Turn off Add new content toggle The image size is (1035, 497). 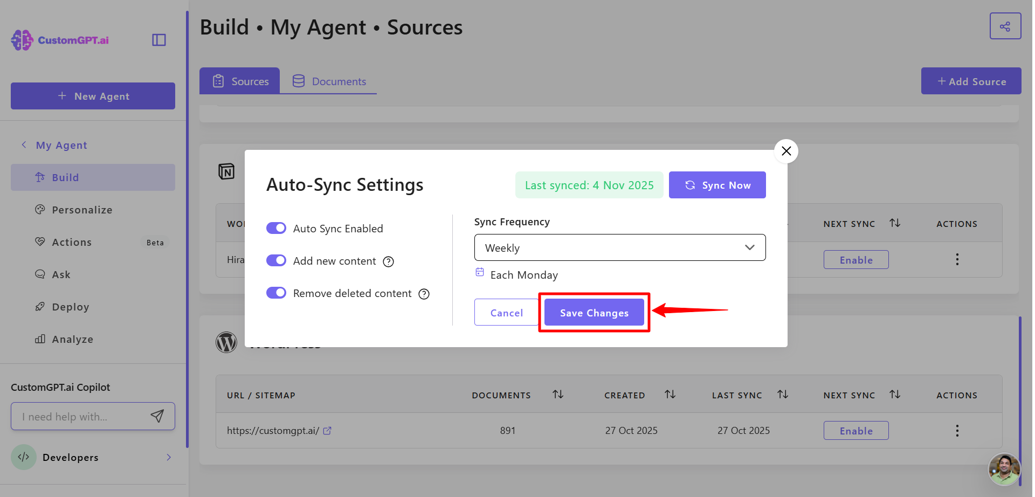tap(277, 261)
